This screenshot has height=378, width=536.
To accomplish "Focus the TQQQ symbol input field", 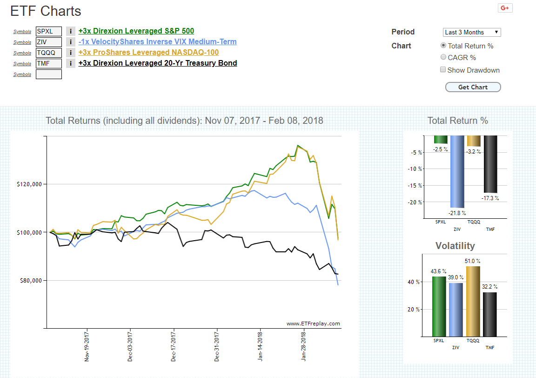I will [x=49, y=53].
